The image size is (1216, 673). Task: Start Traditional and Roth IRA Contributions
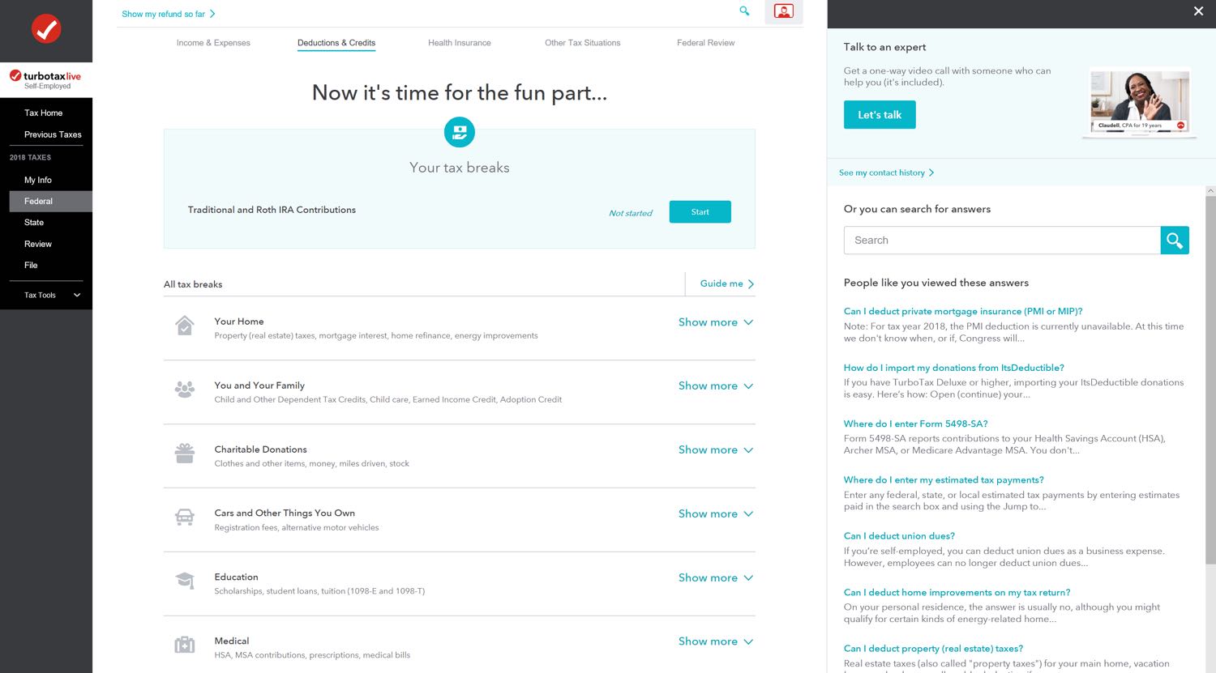click(x=700, y=212)
